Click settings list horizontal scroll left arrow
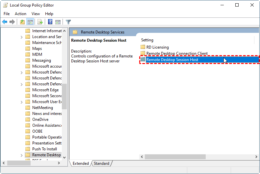Image resolution: width=260 pixels, height=174 pixels. (x=142, y=157)
